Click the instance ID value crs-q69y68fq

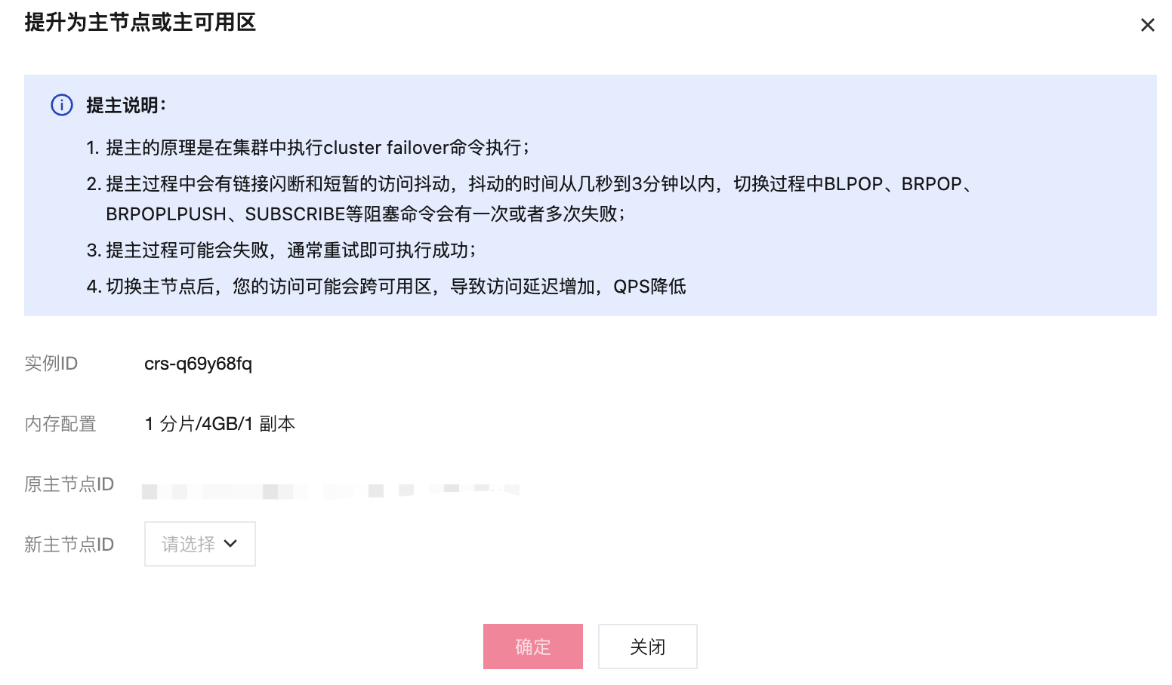(198, 364)
